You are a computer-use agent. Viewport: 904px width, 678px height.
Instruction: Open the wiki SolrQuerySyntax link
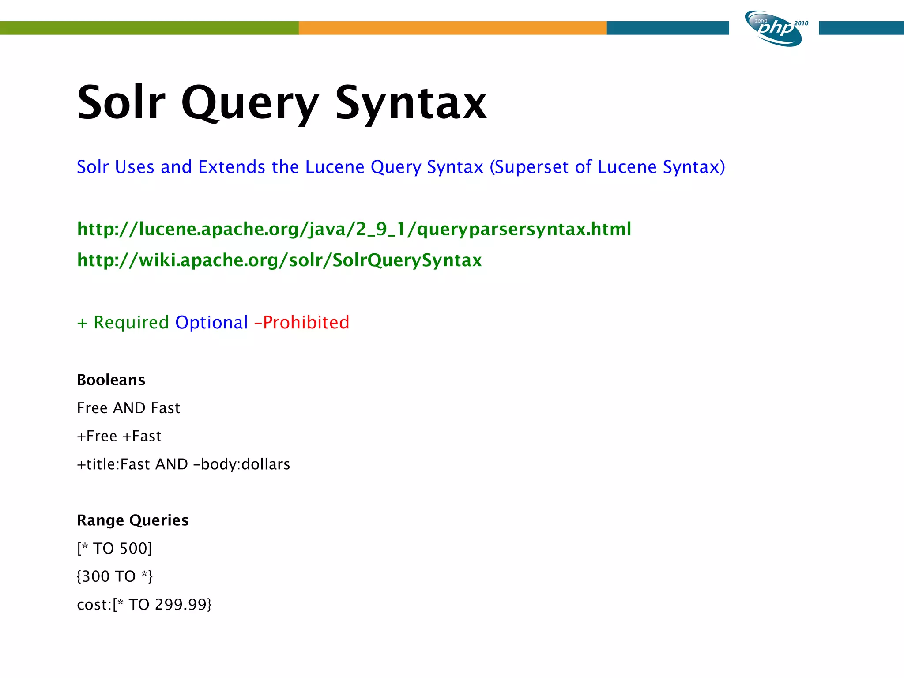[279, 260]
